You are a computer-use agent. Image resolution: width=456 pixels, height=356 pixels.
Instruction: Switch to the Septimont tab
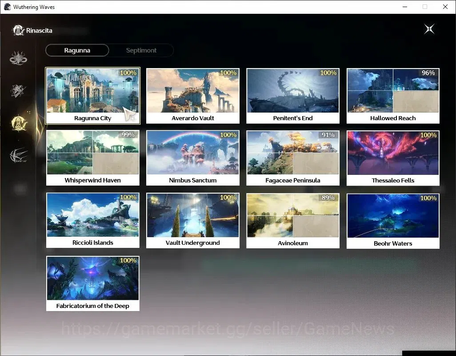[x=141, y=50]
